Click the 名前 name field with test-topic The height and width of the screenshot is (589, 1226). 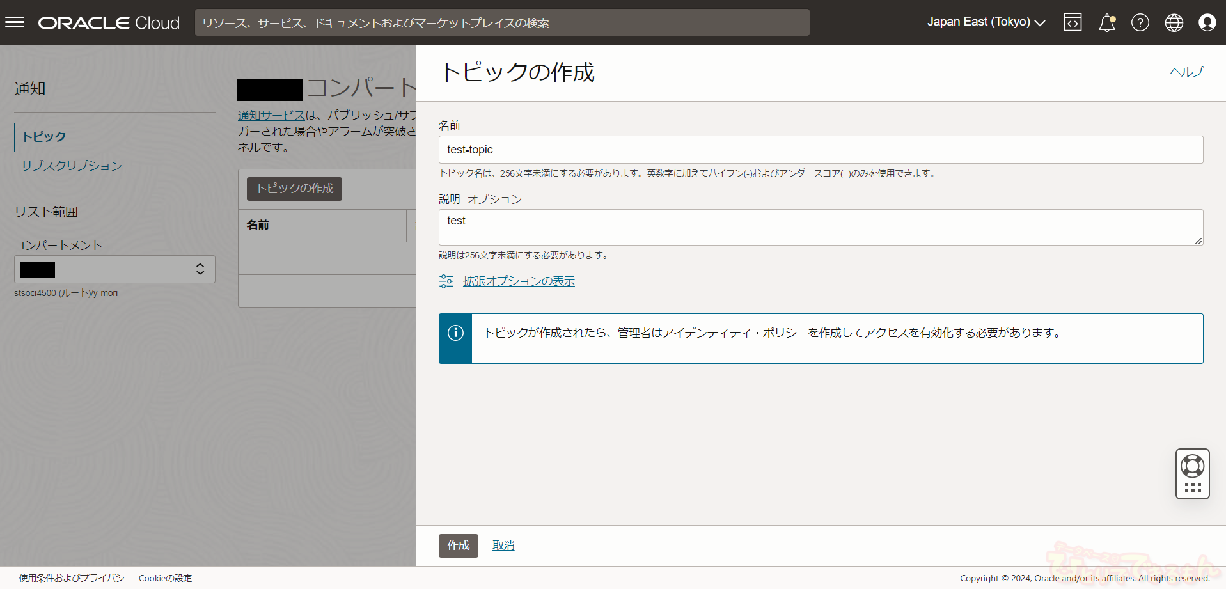click(x=820, y=150)
